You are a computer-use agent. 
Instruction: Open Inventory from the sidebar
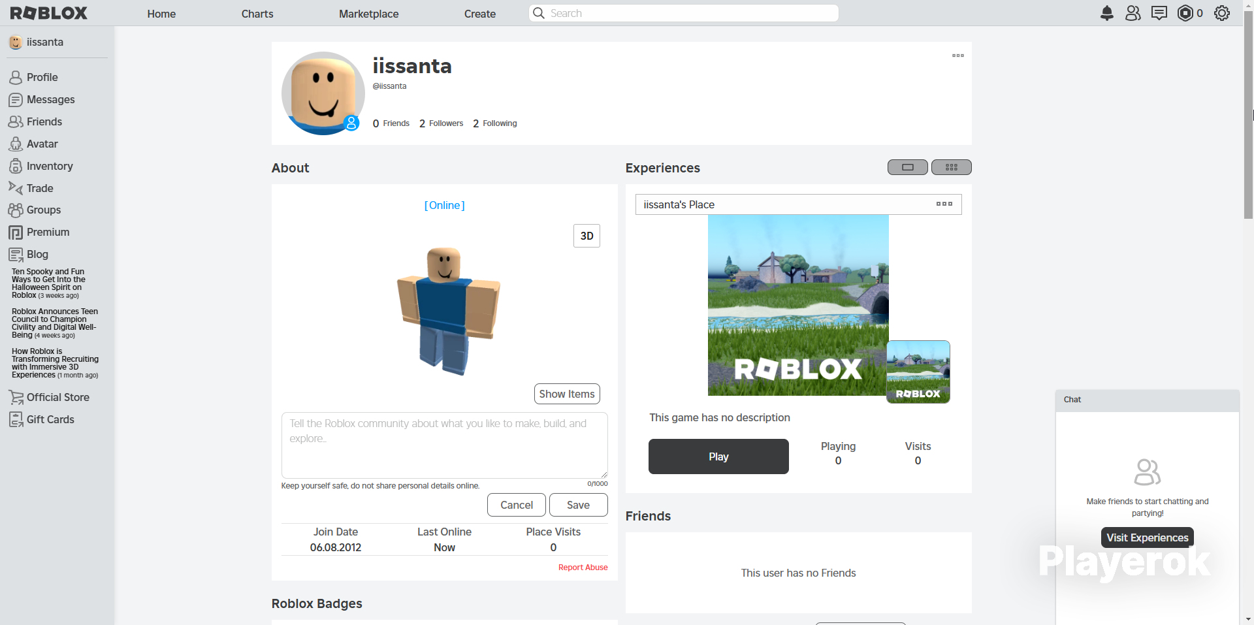click(x=49, y=166)
